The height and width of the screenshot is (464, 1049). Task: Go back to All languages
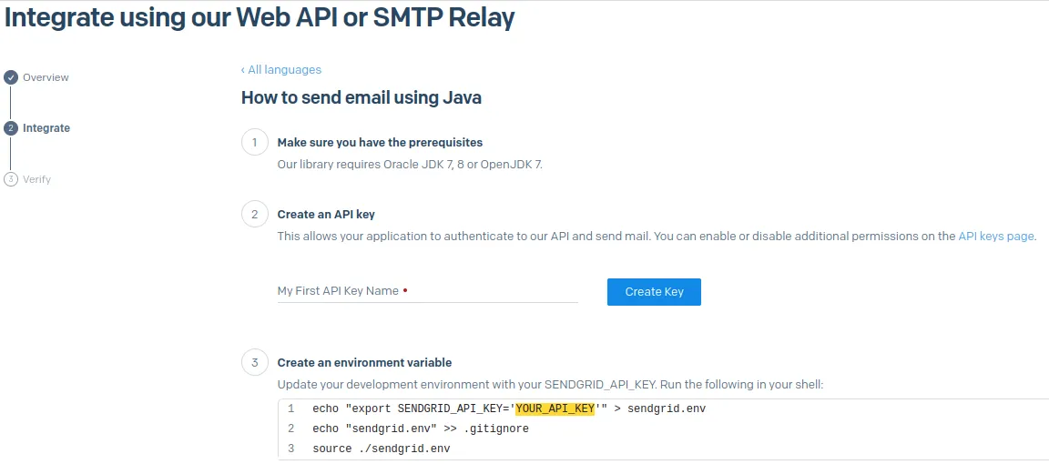tap(281, 70)
